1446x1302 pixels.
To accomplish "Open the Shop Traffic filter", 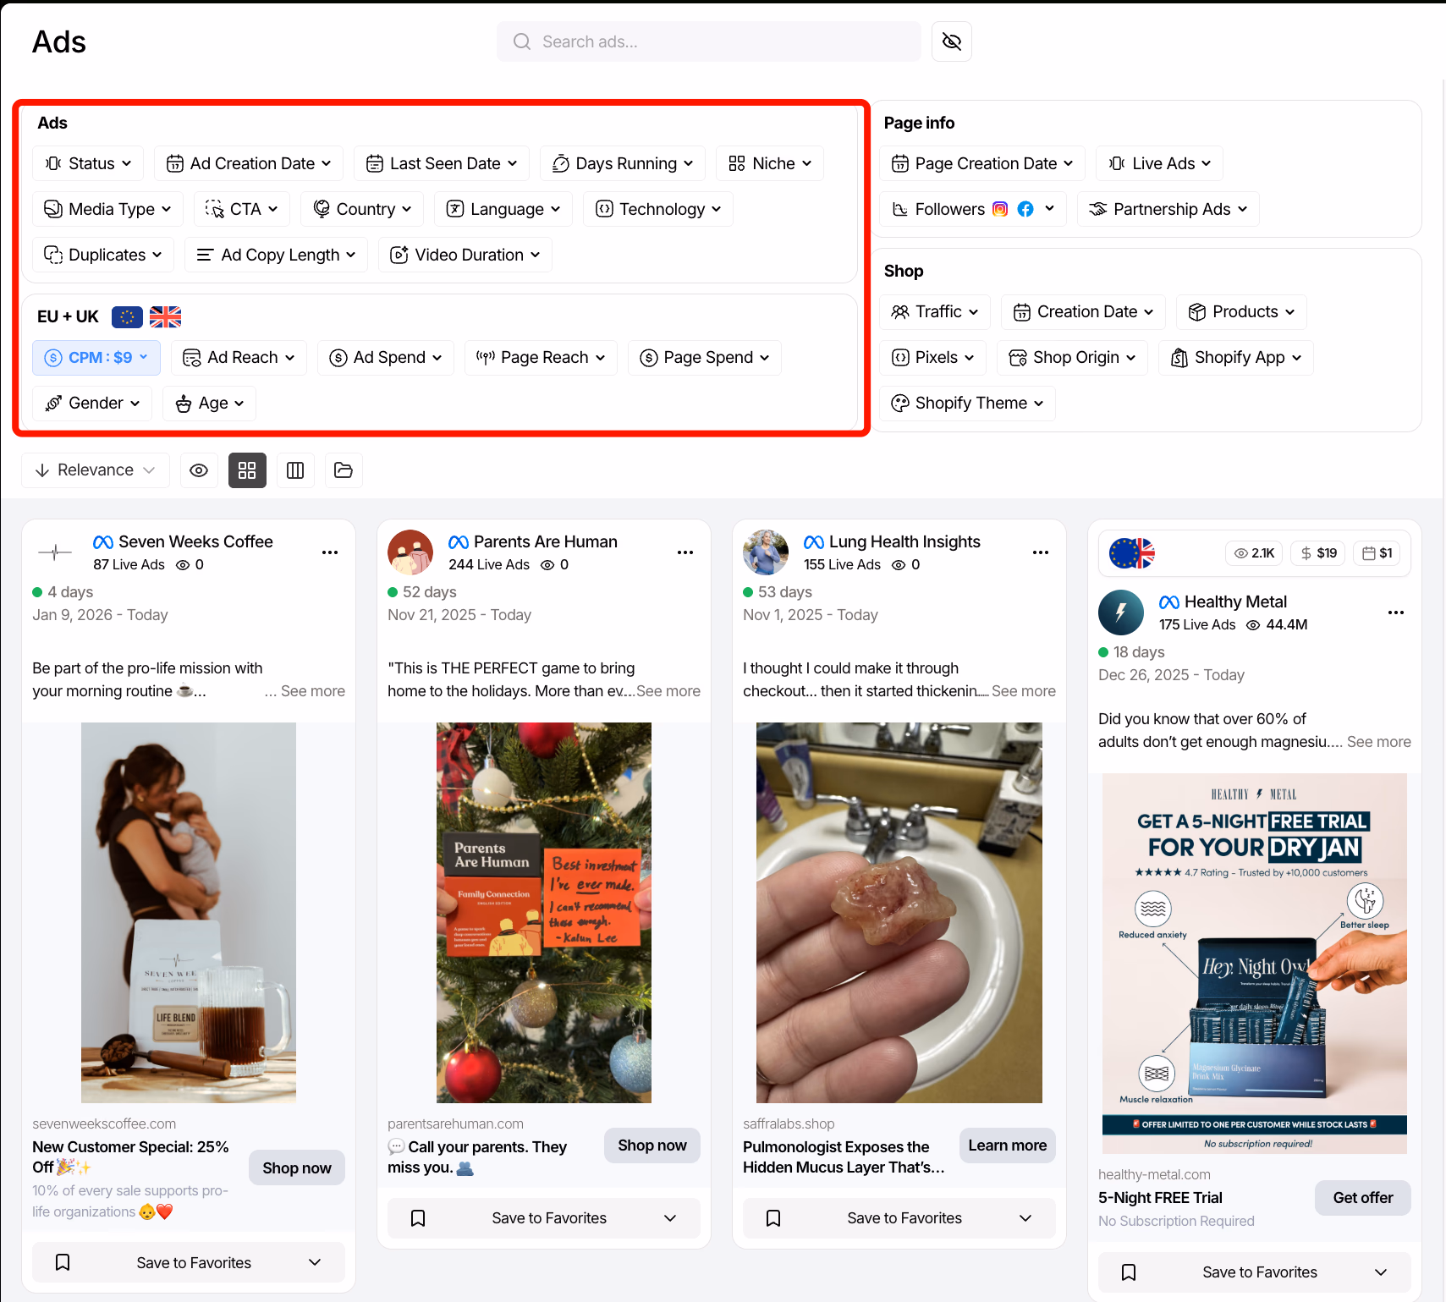I will click(x=935, y=312).
